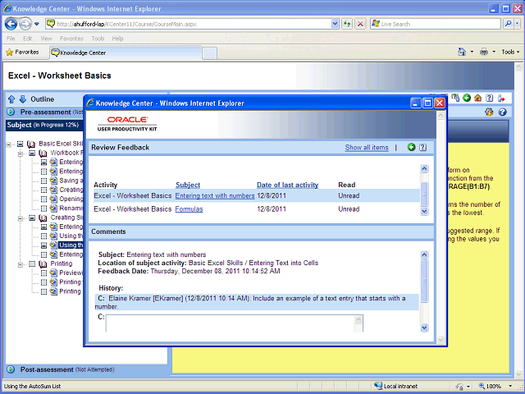Sort by Date of last activity header

click(287, 185)
